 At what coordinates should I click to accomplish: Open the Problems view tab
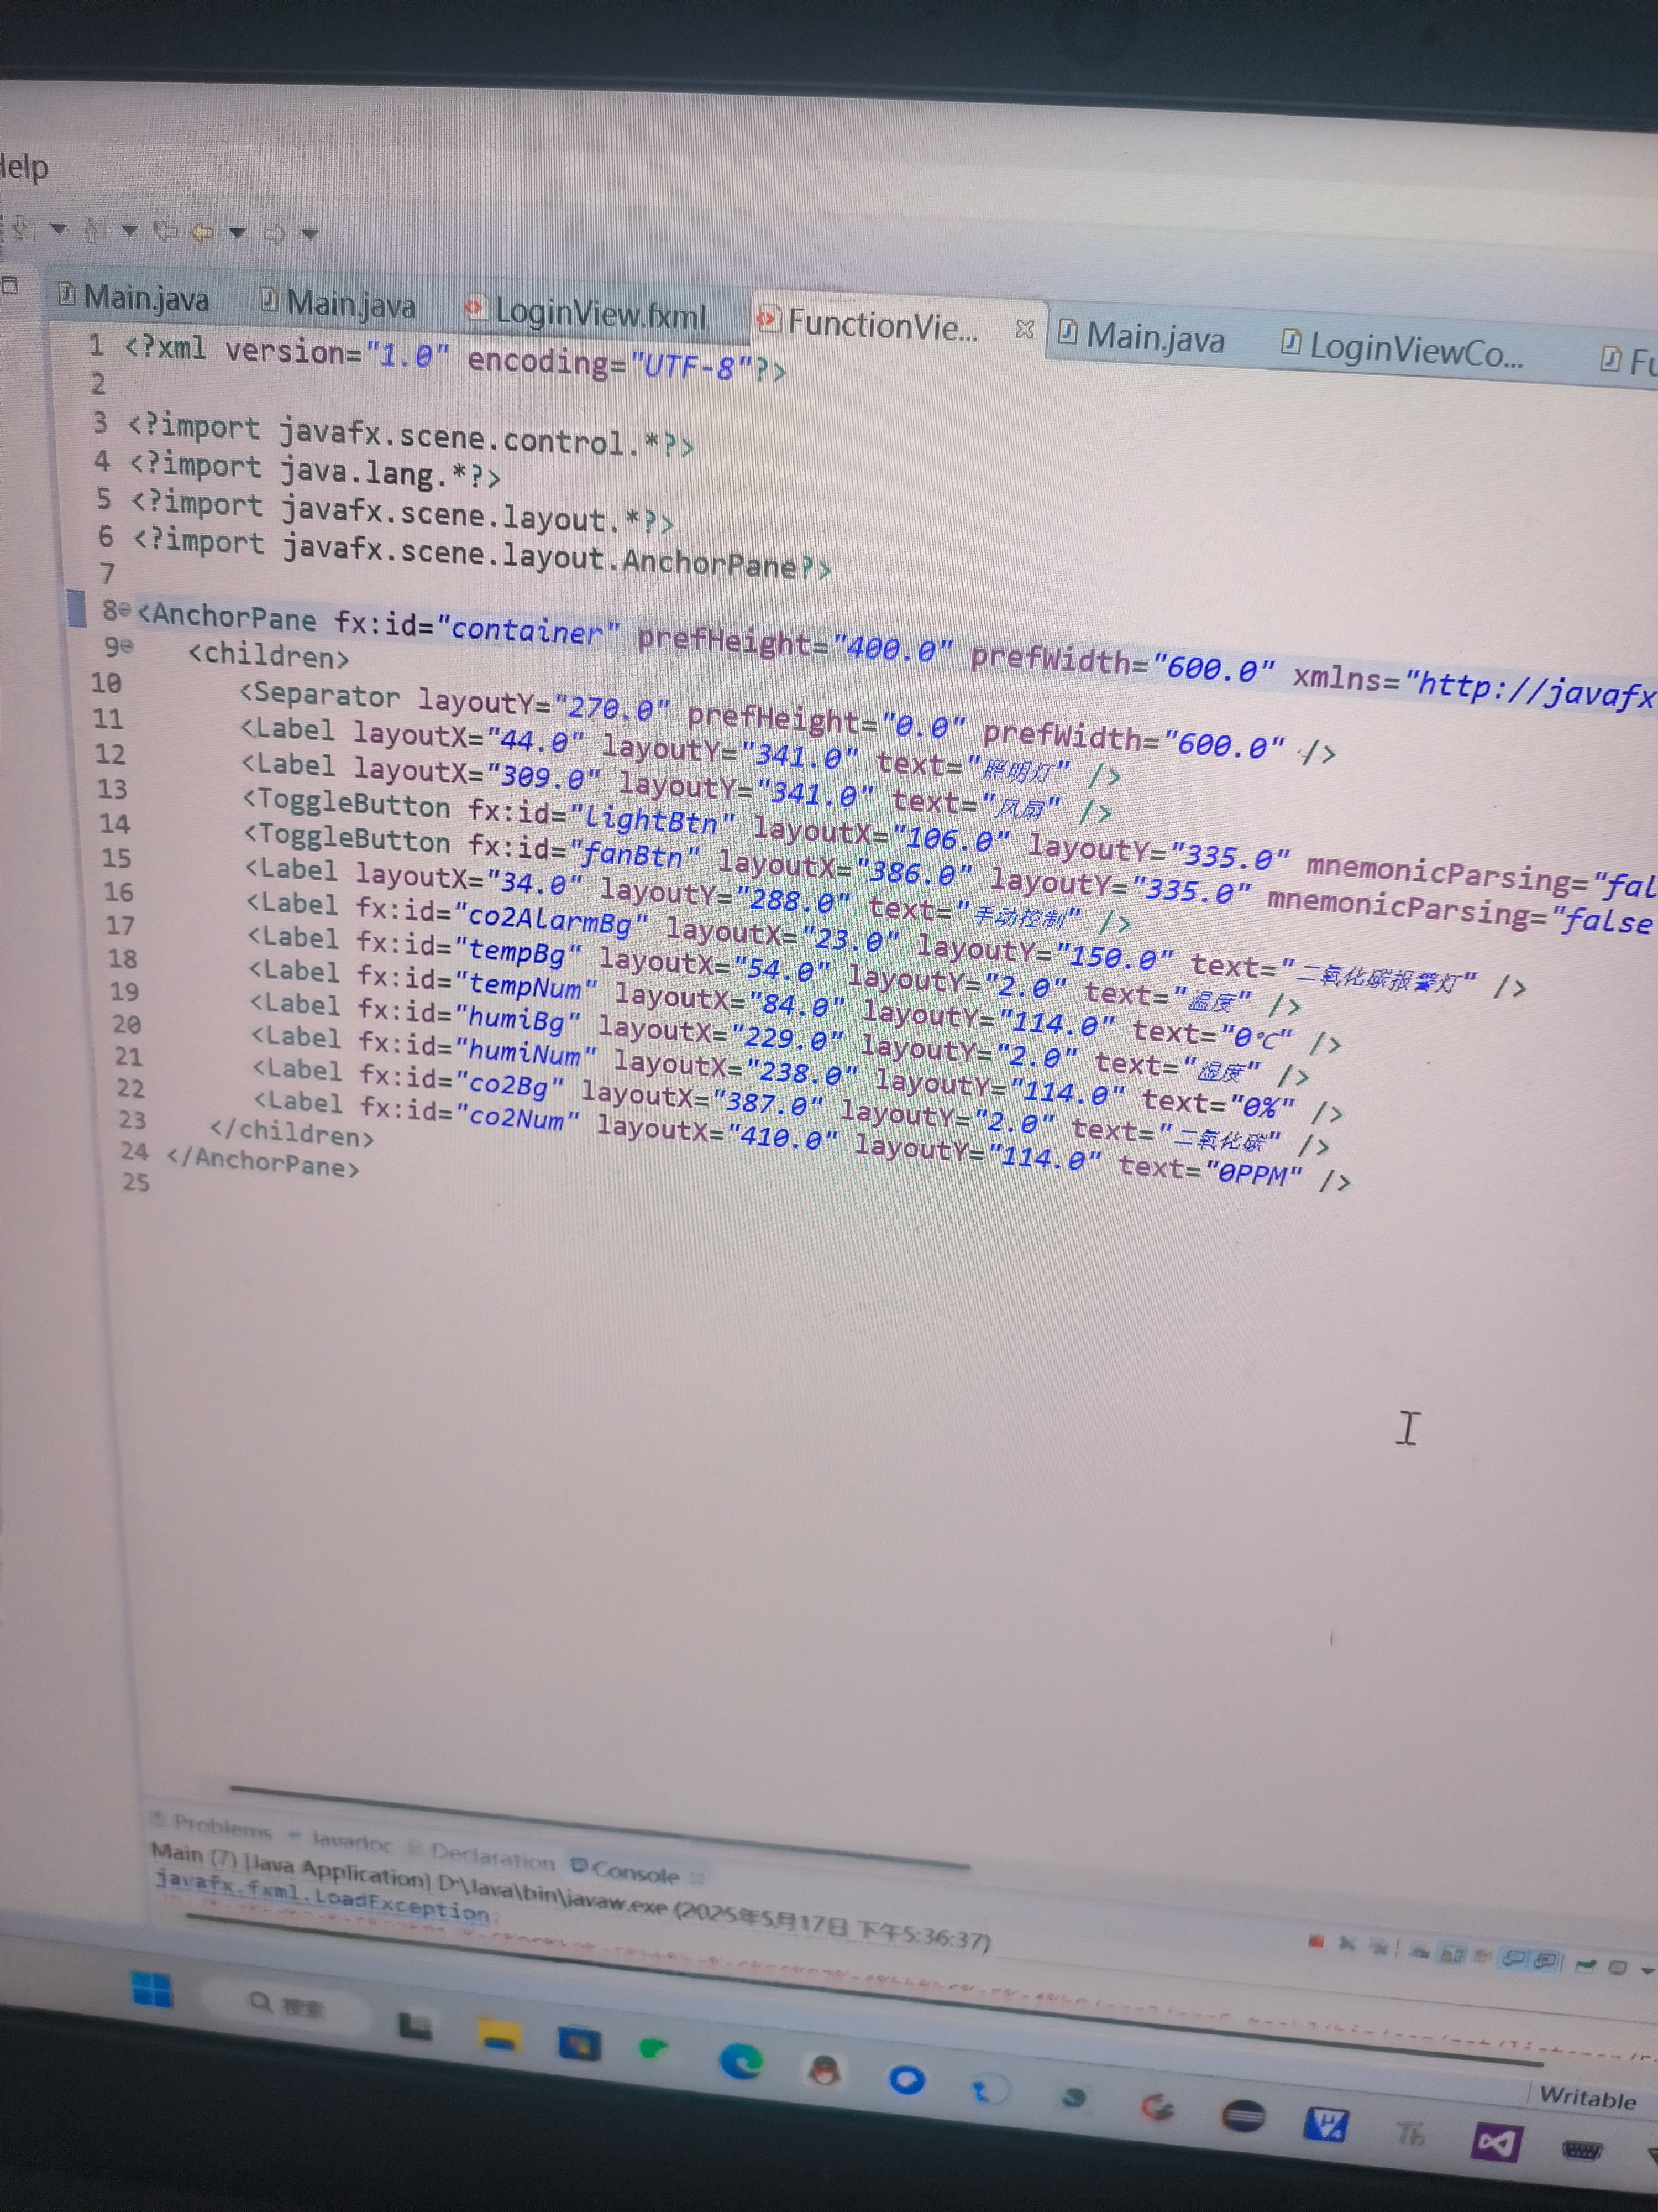[x=221, y=1828]
